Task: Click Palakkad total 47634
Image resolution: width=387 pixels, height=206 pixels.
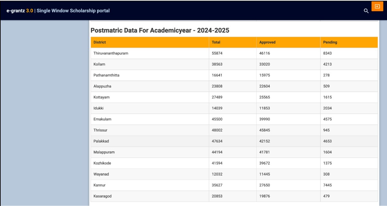Action: tap(217, 141)
